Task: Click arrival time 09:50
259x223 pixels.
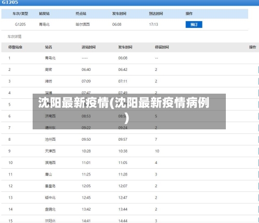Action: click(86, 139)
